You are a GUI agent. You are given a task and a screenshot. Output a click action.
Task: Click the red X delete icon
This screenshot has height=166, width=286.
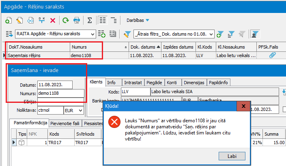[x=53, y=20]
